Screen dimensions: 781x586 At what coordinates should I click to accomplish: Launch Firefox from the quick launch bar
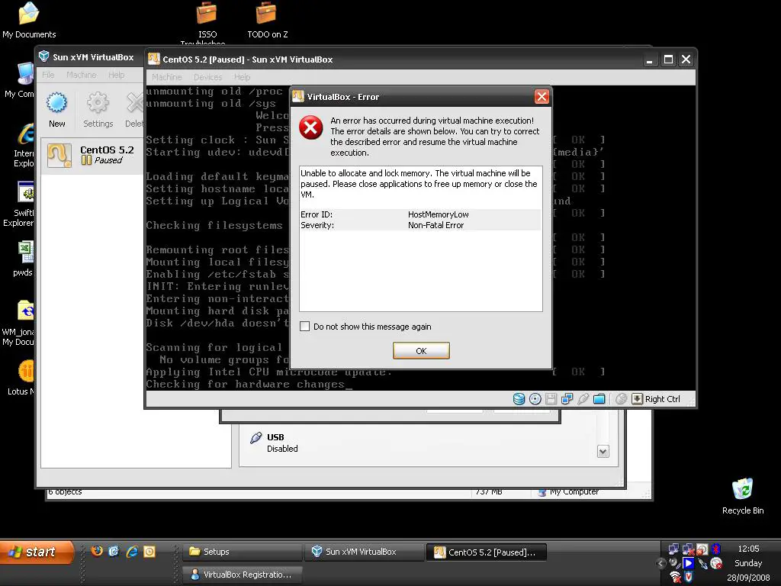97,551
